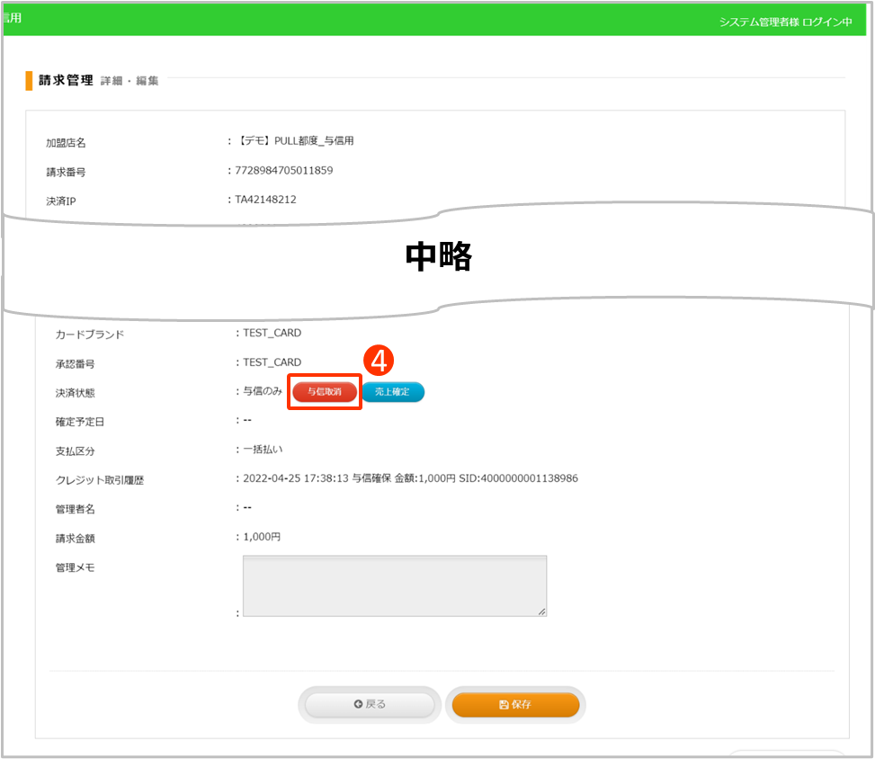Click the red circled number 4 marker

tap(379, 361)
